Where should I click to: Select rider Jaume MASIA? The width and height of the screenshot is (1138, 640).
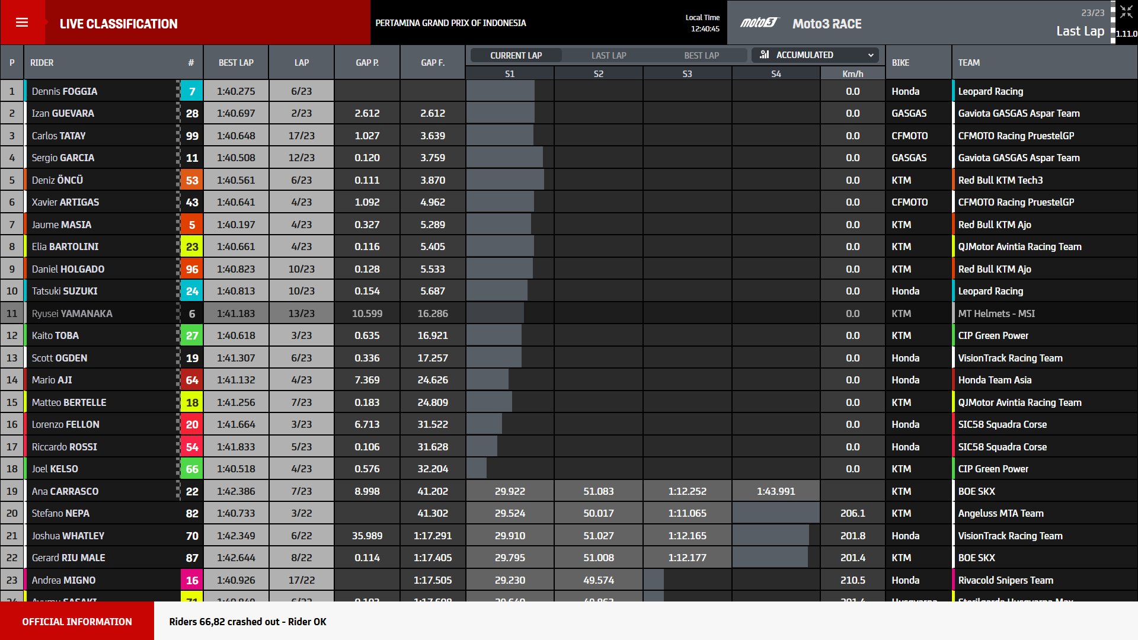tap(62, 225)
